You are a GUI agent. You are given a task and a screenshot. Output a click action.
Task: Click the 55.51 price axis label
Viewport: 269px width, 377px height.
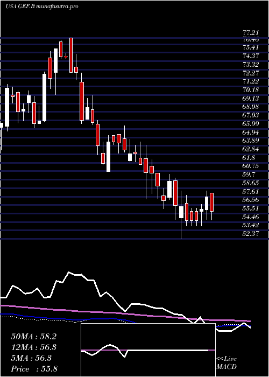tap(250, 209)
